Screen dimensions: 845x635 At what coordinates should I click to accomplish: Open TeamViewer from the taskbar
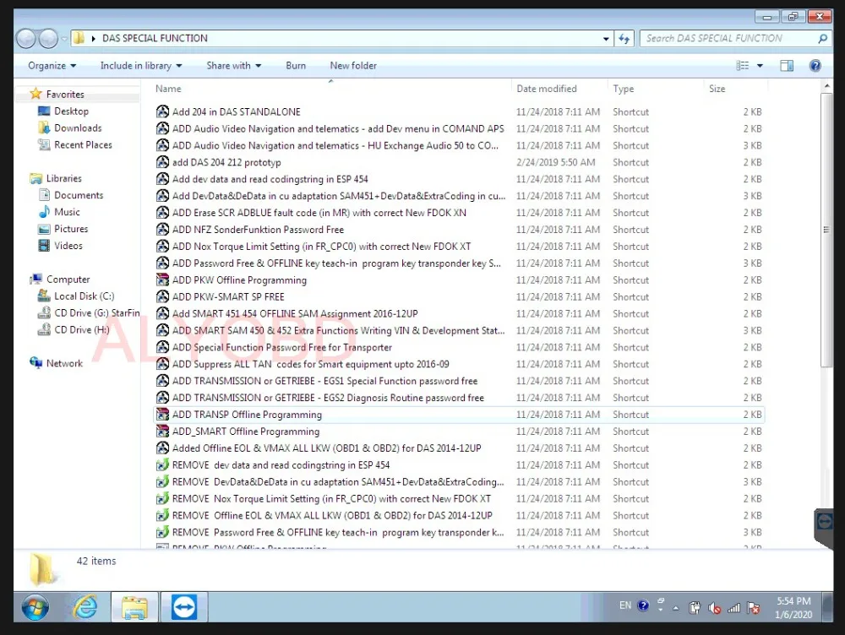point(184,607)
